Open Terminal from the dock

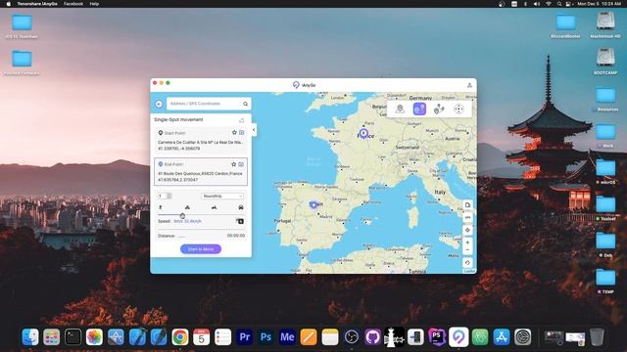pos(72,337)
